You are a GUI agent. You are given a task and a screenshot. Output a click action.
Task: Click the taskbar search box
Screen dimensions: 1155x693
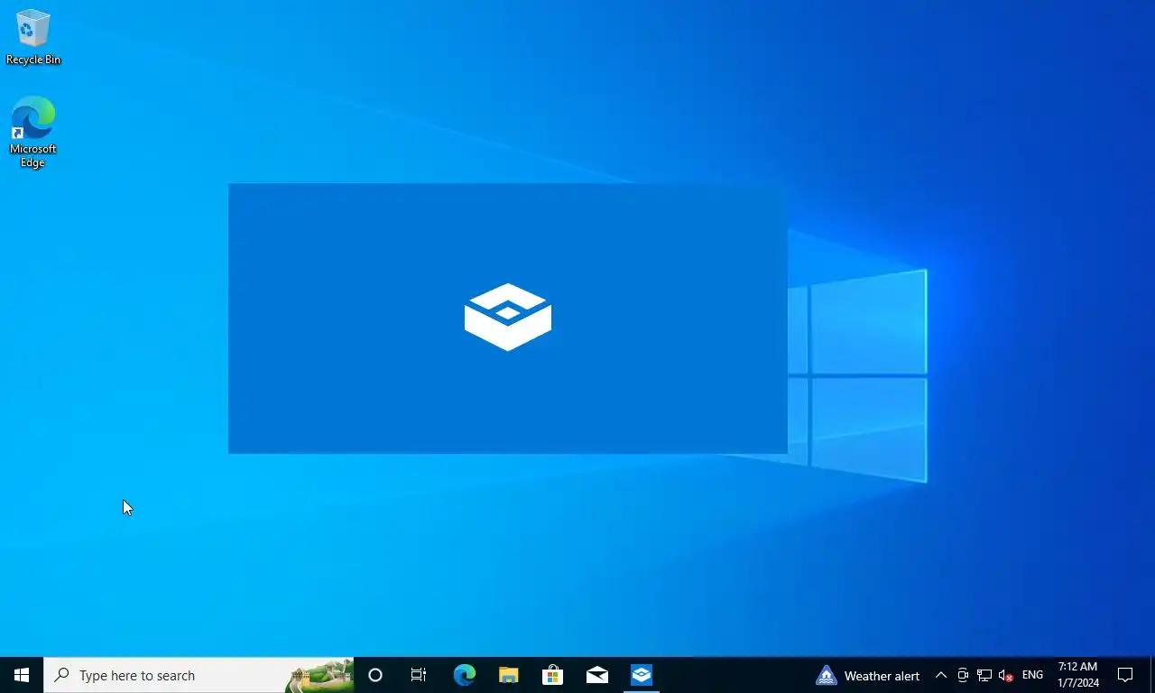(x=199, y=675)
